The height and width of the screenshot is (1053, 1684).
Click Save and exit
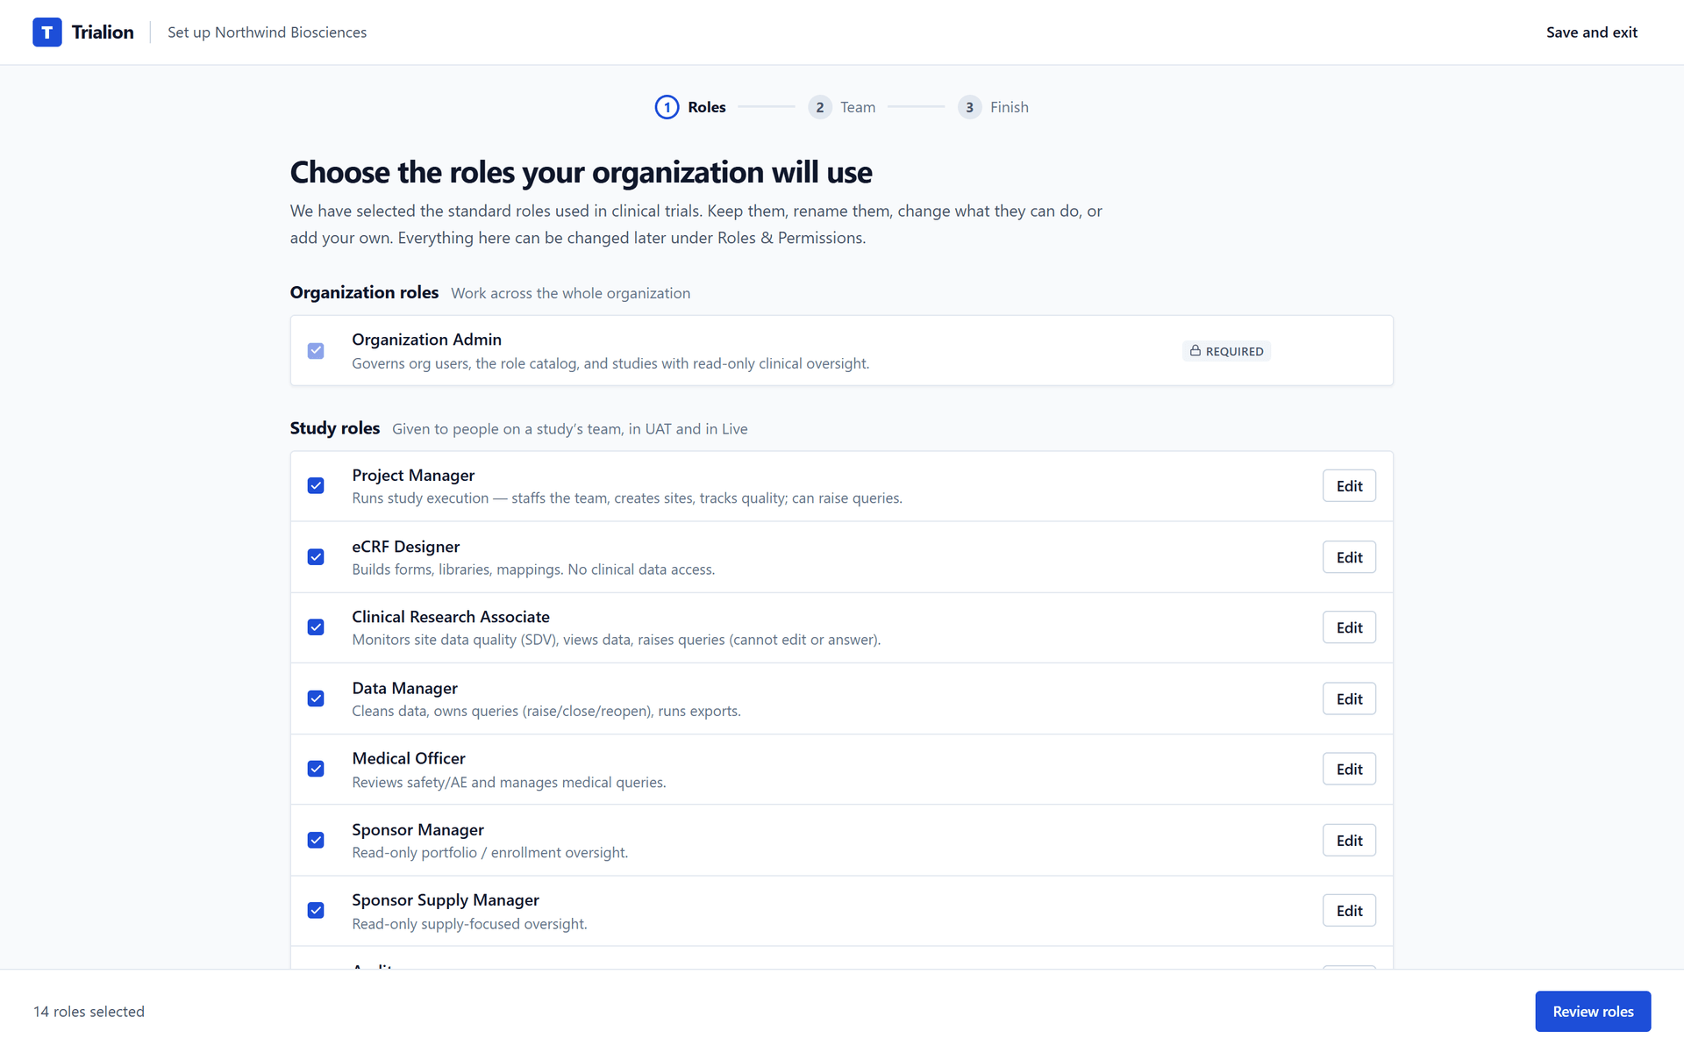tap(1591, 32)
